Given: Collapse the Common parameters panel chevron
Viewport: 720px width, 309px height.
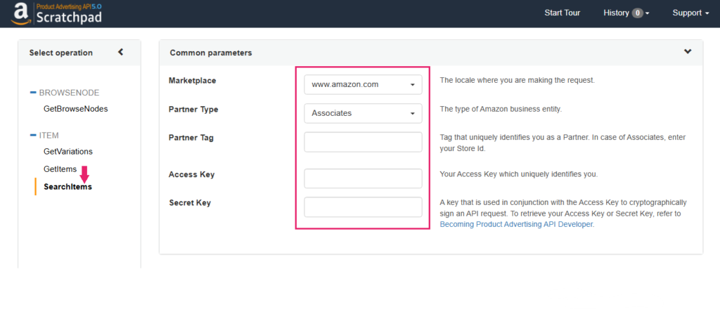Looking at the screenshot, I should (688, 52).
